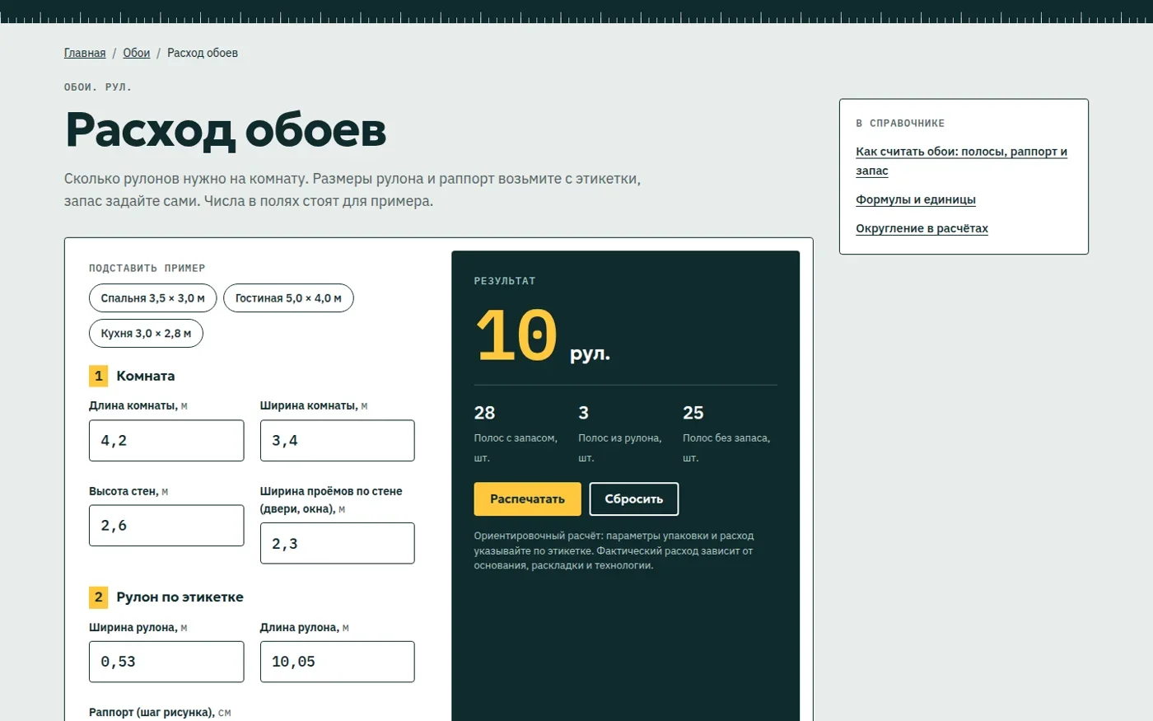1153x721 pixels.
Task: Click the РЕЗУЛЬТАТ panel label
Action: [x=505, y=281]
